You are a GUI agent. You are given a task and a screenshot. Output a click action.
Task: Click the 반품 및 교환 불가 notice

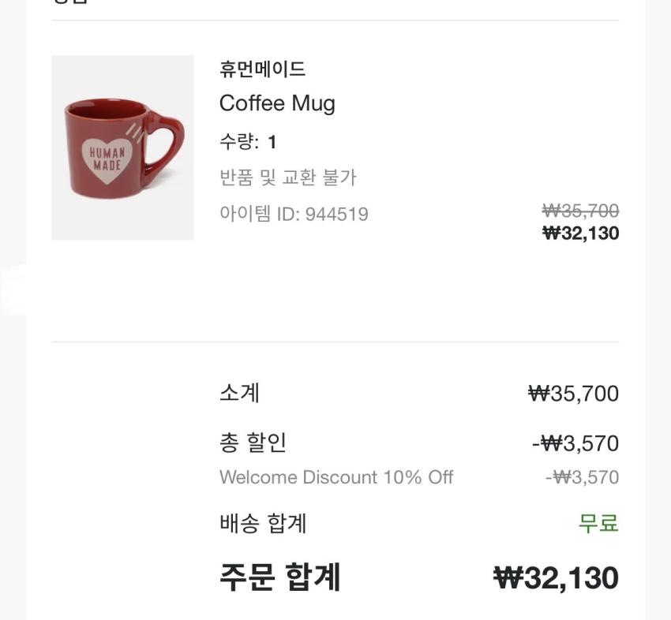288,177
